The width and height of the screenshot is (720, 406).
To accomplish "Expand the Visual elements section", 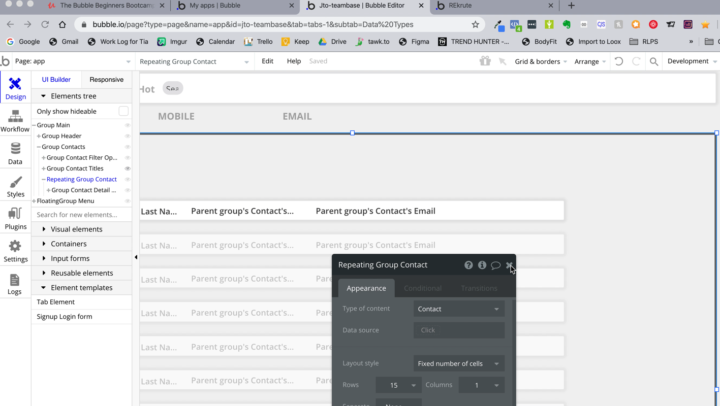I will click(76, 229).
